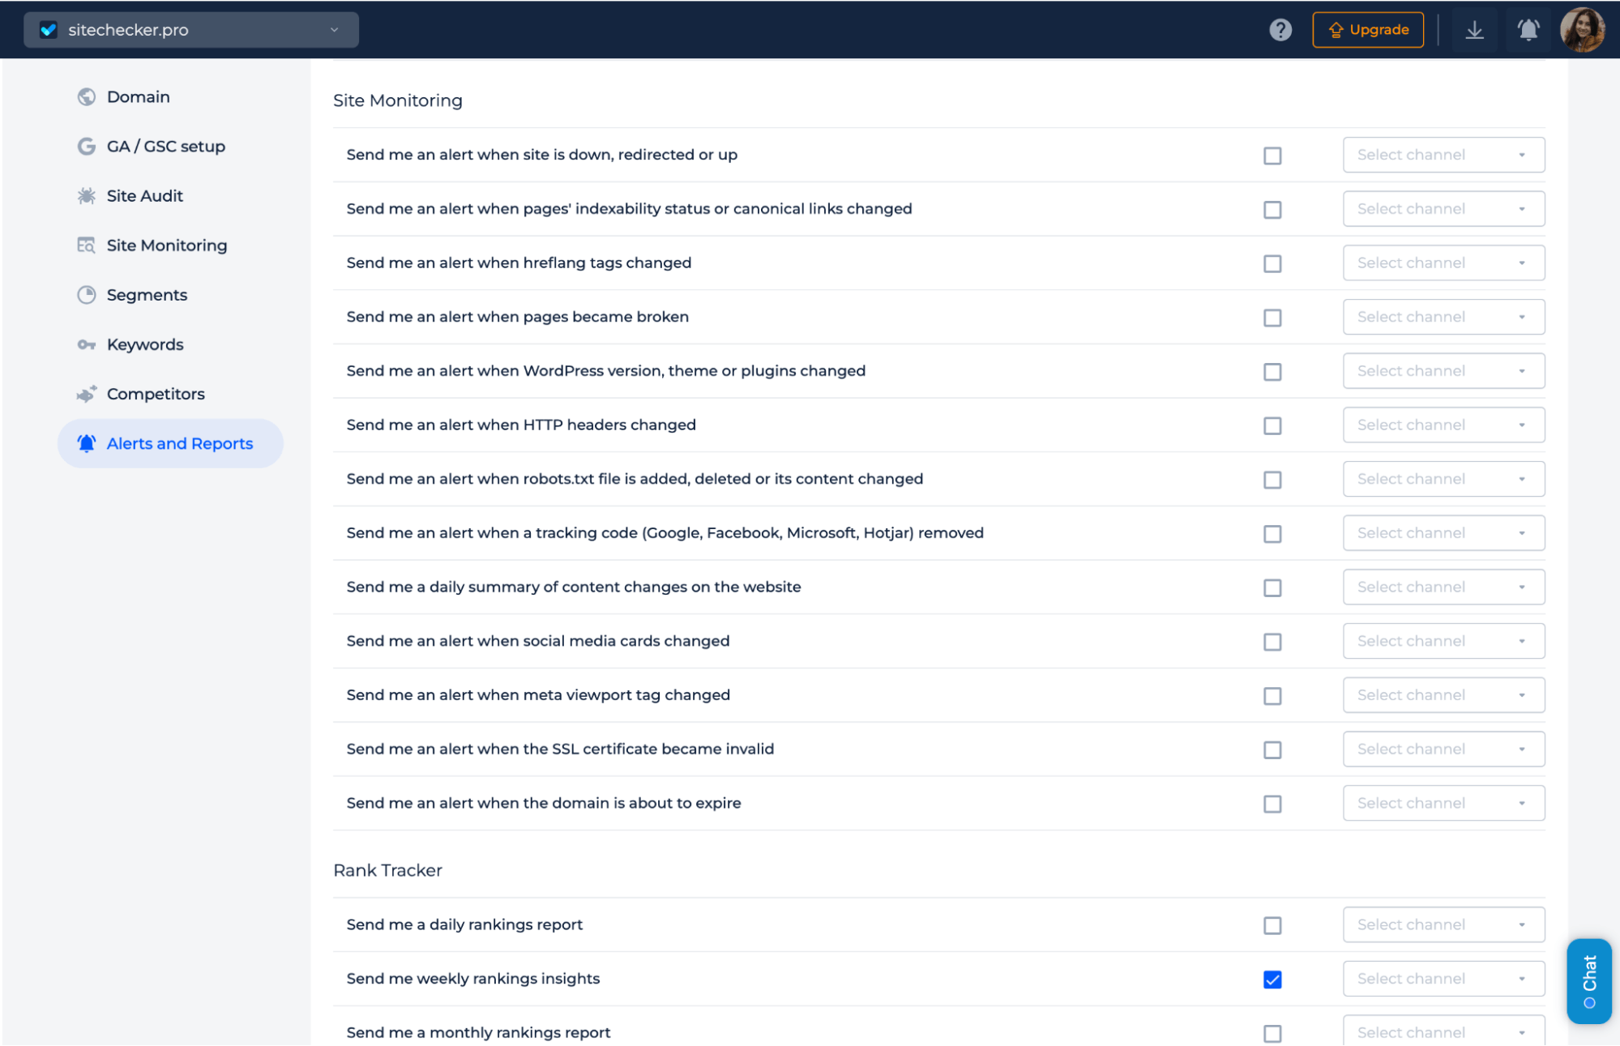
Task: Click the Upgrade button
Action: [1367, 29]
